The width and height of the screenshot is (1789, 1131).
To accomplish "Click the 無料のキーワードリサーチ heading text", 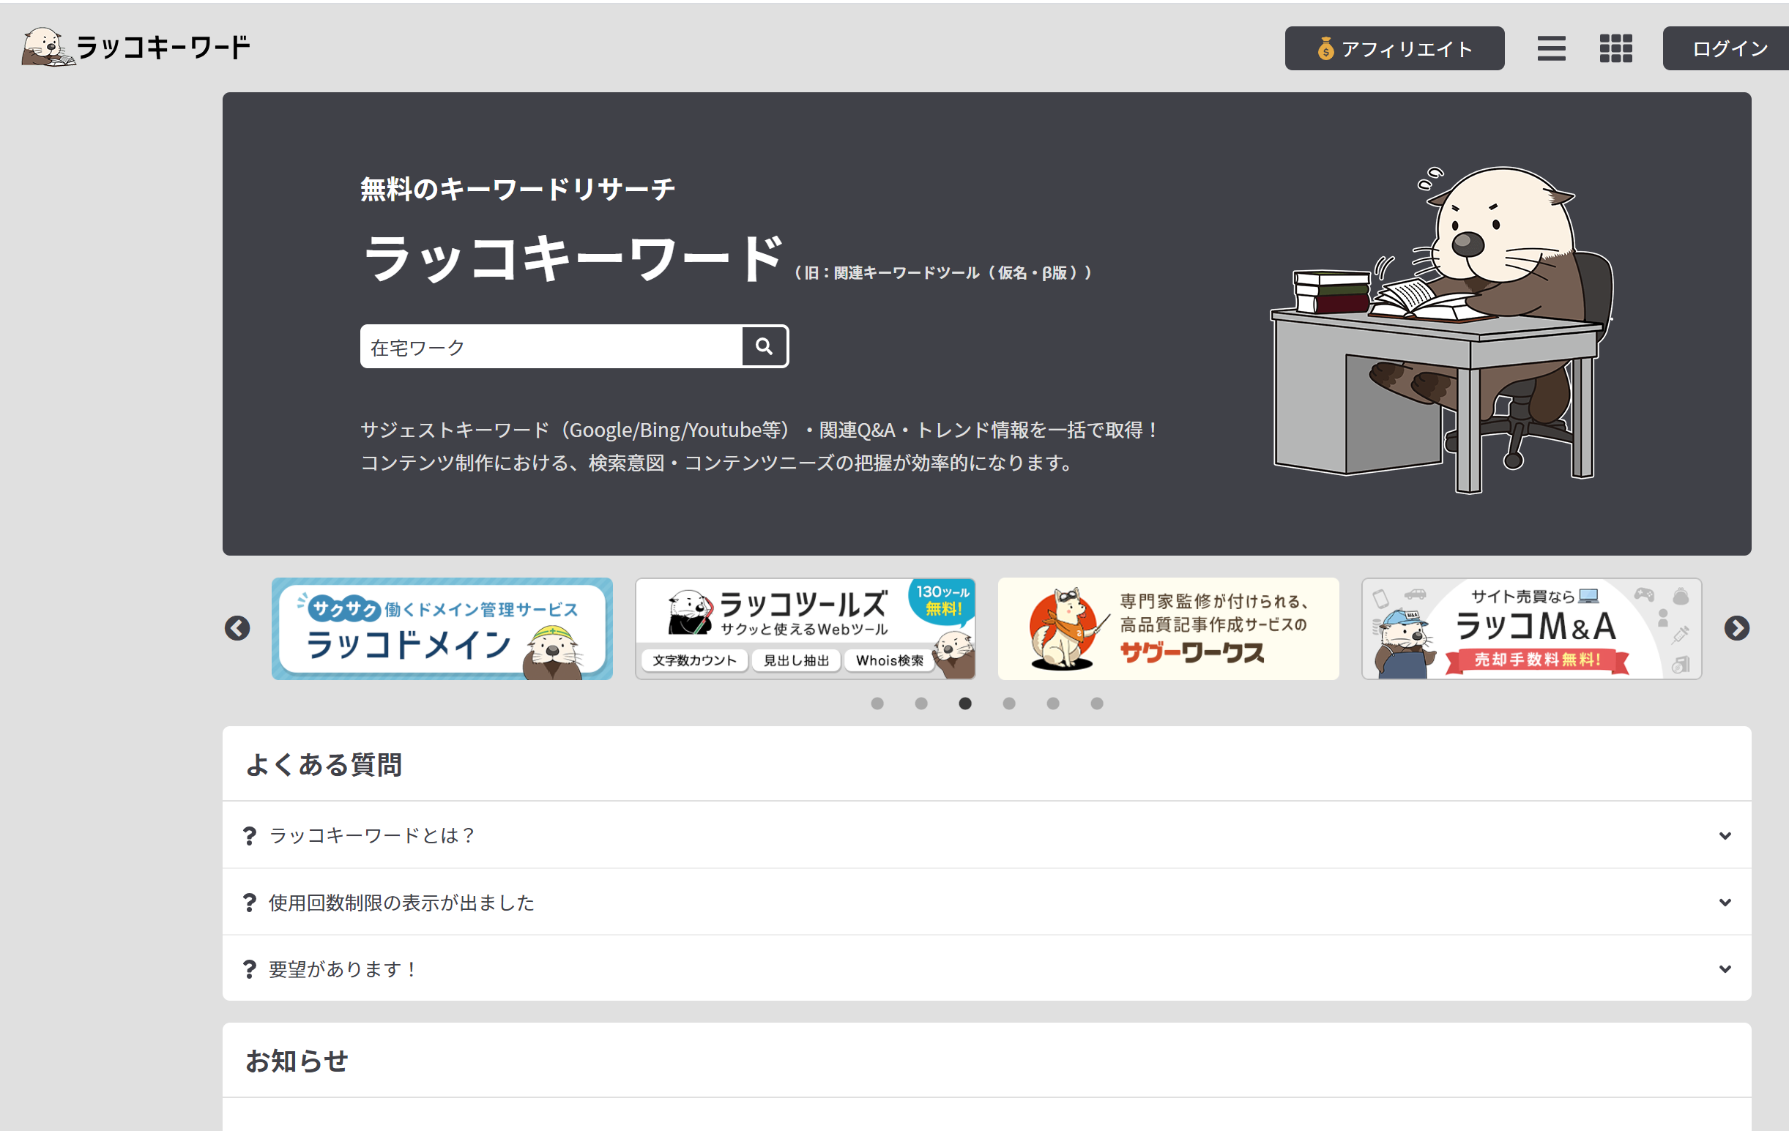I will coord(518,189).
